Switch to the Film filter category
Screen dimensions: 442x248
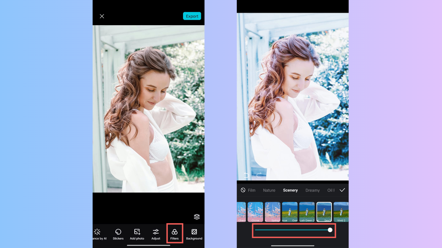point(252,190)
